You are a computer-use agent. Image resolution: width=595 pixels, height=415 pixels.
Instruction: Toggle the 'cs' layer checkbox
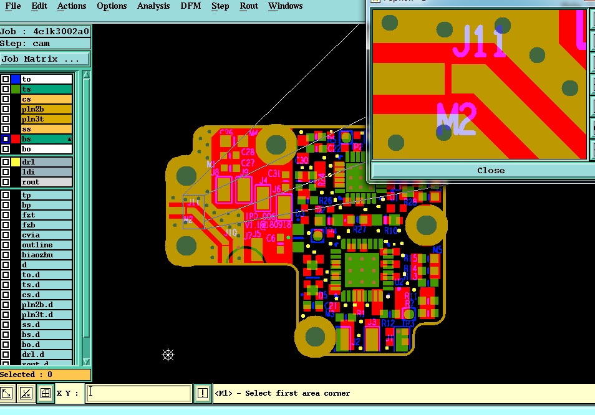coord(6,99)
